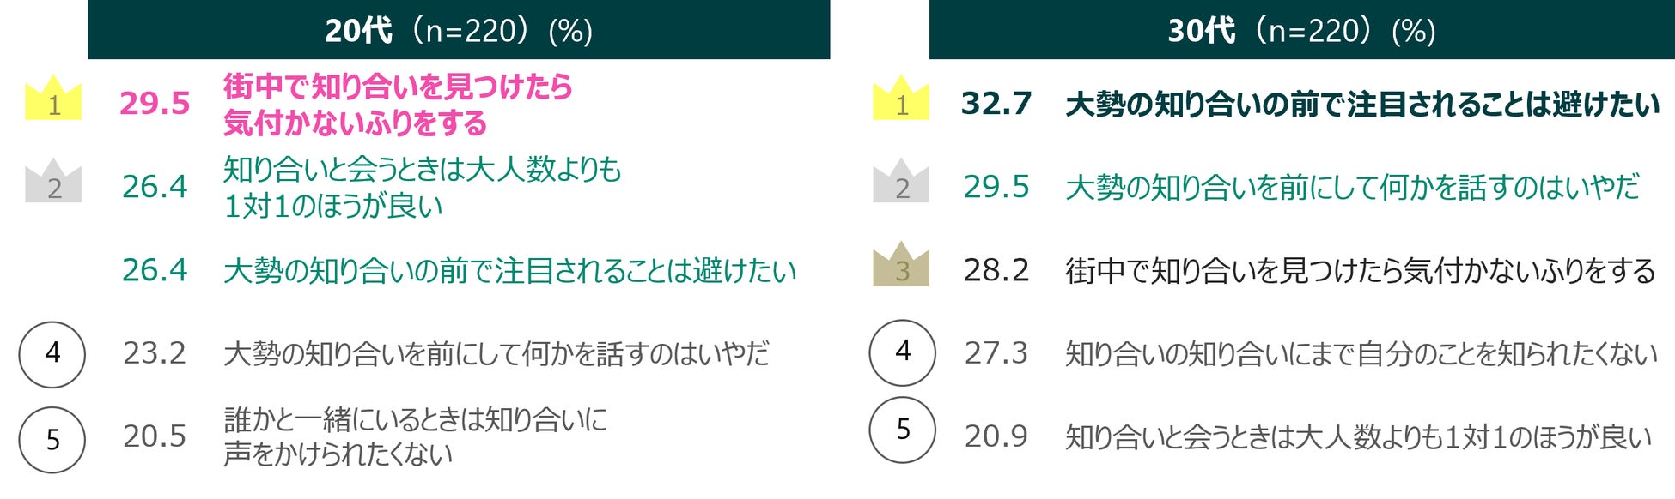Click pink text 街中で知り合いを見つけたら気付かないふりをする
This screenshot has width=1675, height=499.
point(397,105)
